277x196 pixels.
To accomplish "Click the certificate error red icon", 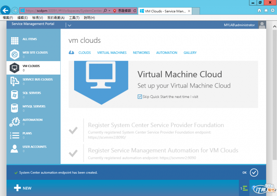I will point(115,11).
